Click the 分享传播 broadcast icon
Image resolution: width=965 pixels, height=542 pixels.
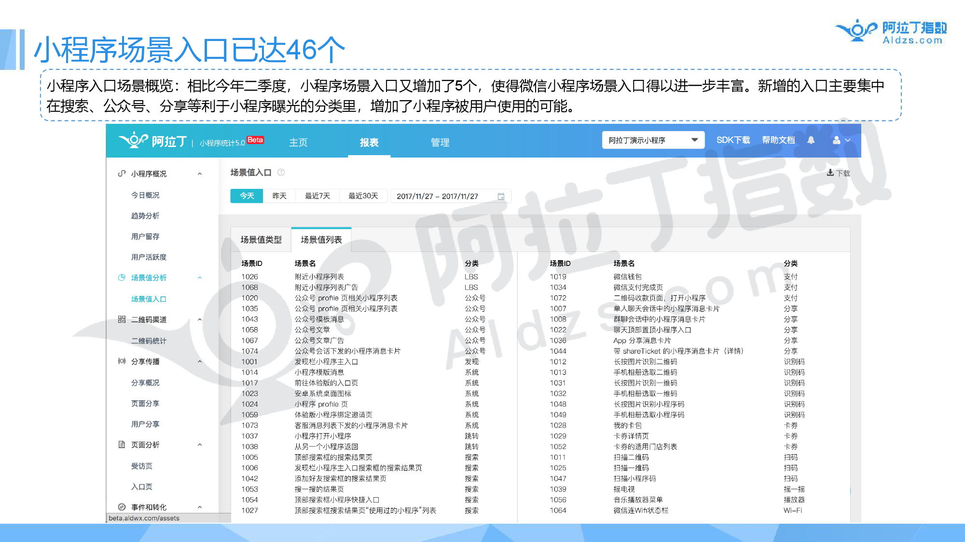[x=122, y=361]
